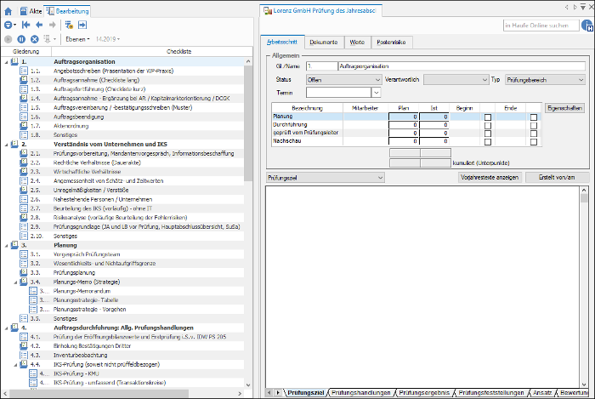Viewport: 595px width, 399px height.
Task: Open the Akte file icon
Action: [x=24, y=11]
